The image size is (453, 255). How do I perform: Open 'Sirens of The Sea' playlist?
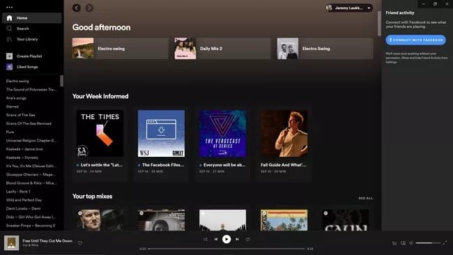pyautogui.click(x=20, y=115)
